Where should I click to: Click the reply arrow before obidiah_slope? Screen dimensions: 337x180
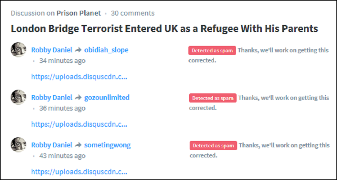click(x=78, y=50)
